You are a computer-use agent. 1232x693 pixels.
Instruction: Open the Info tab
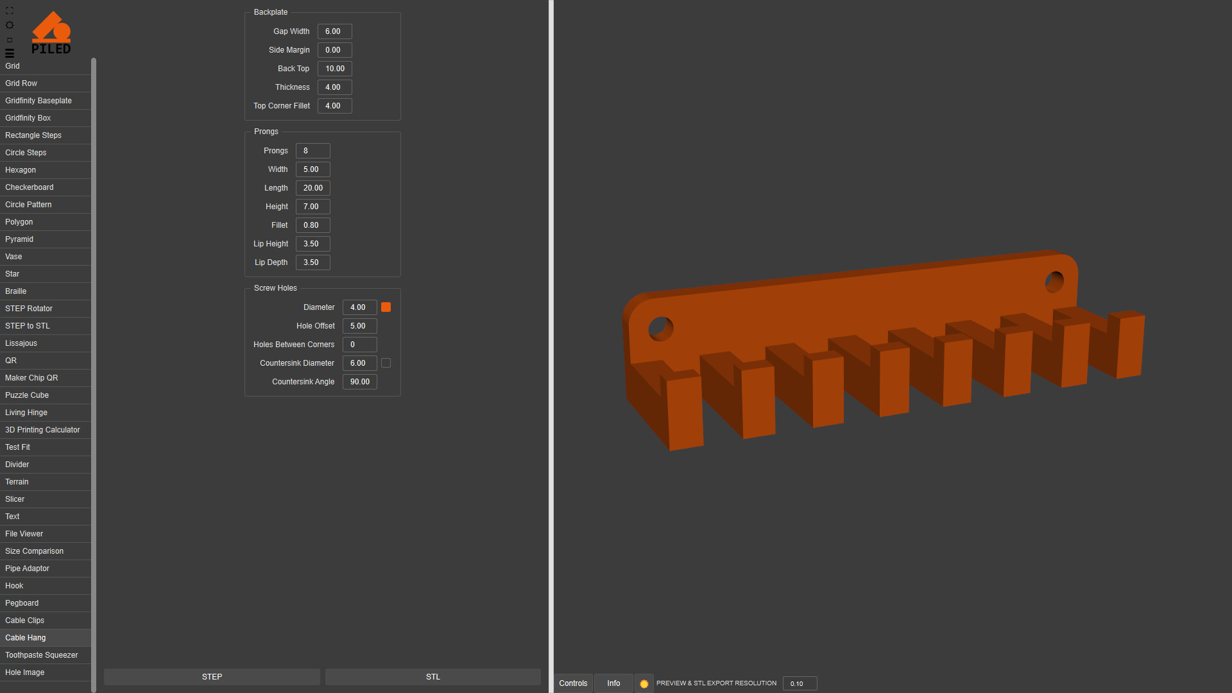click(613, 683)
